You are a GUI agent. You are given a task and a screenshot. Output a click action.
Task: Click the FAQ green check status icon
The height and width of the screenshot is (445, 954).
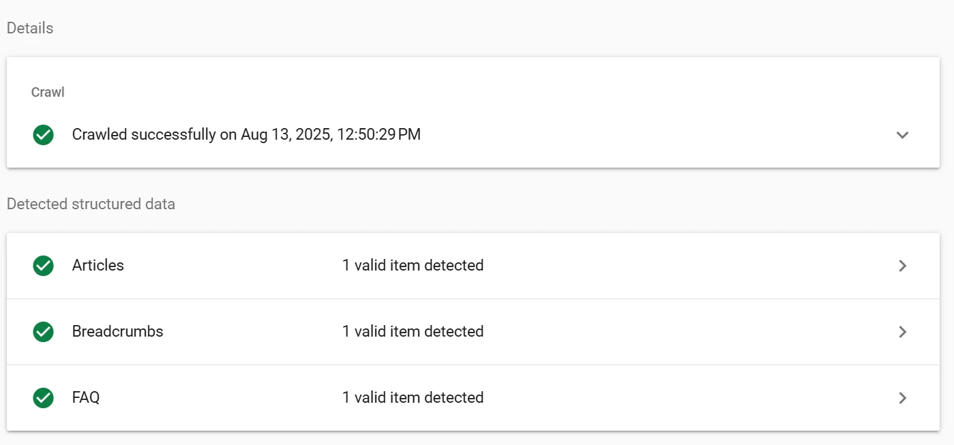click(44, 397)
